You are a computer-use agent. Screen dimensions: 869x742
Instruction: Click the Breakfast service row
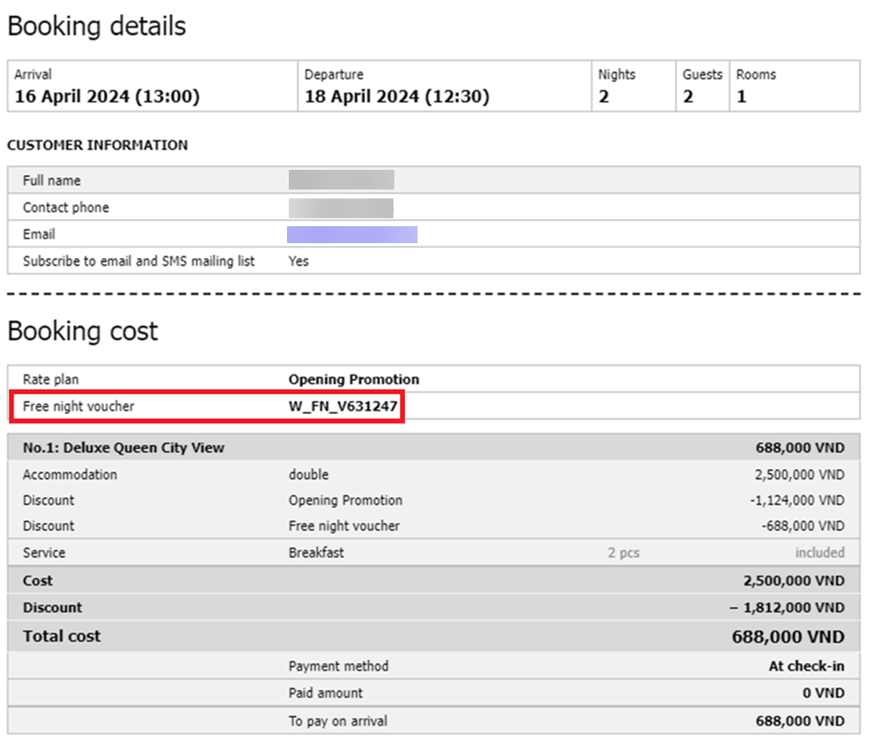click(434, 552)
